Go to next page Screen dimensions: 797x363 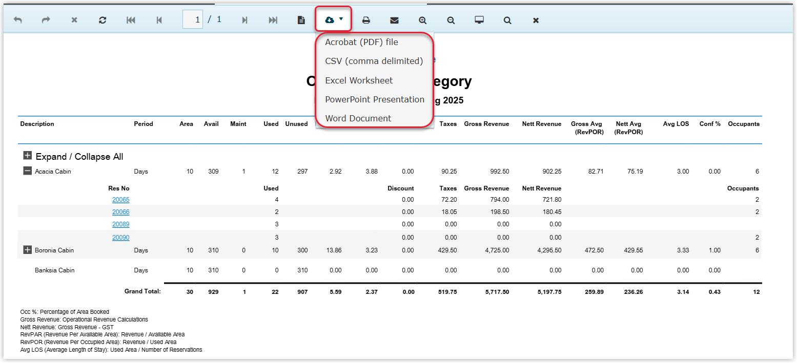point(245,20)
